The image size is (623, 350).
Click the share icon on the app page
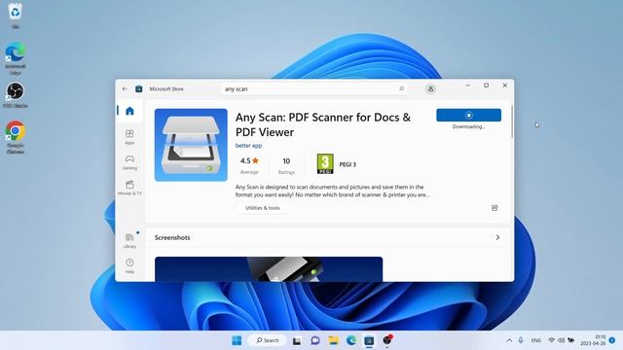point(495,208)
